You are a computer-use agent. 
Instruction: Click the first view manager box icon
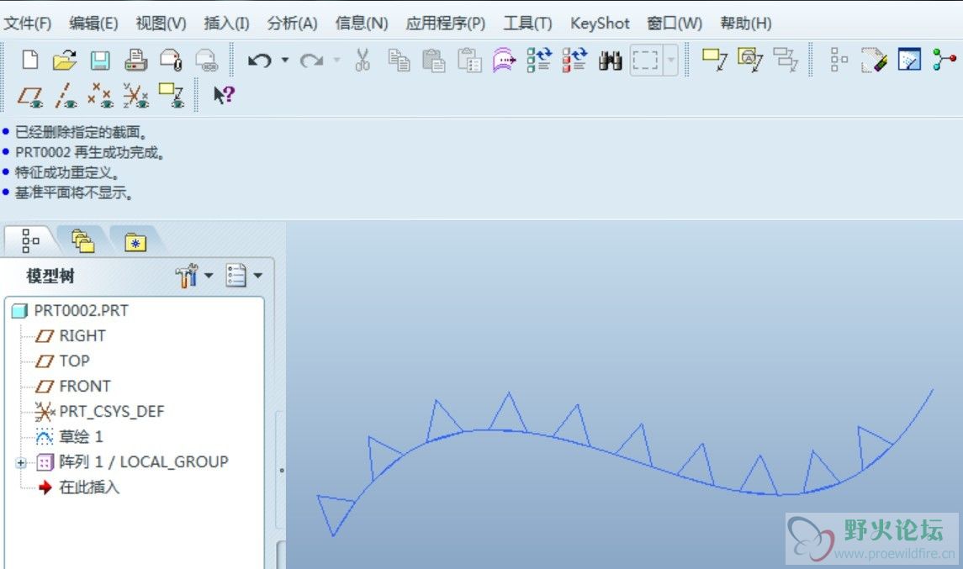714,61
